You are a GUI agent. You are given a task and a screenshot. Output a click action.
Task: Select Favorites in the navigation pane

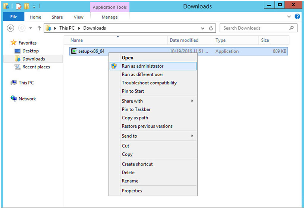[x=28, y=43]
